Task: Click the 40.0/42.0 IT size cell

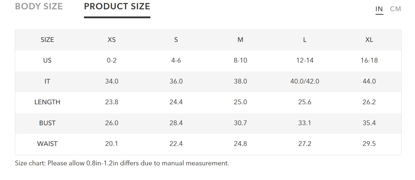Action: pos(305,81)
